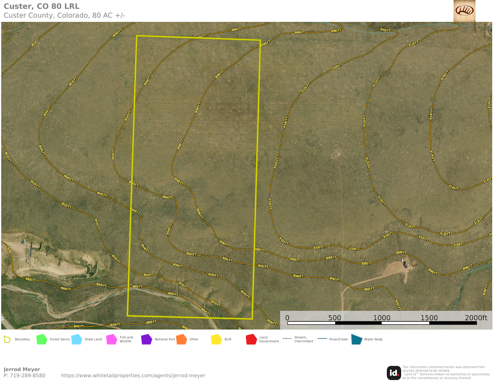Click the Jerrod Meyer agent name
The height and width of the screenshot is (382, 494).
[x=22, y=369]
